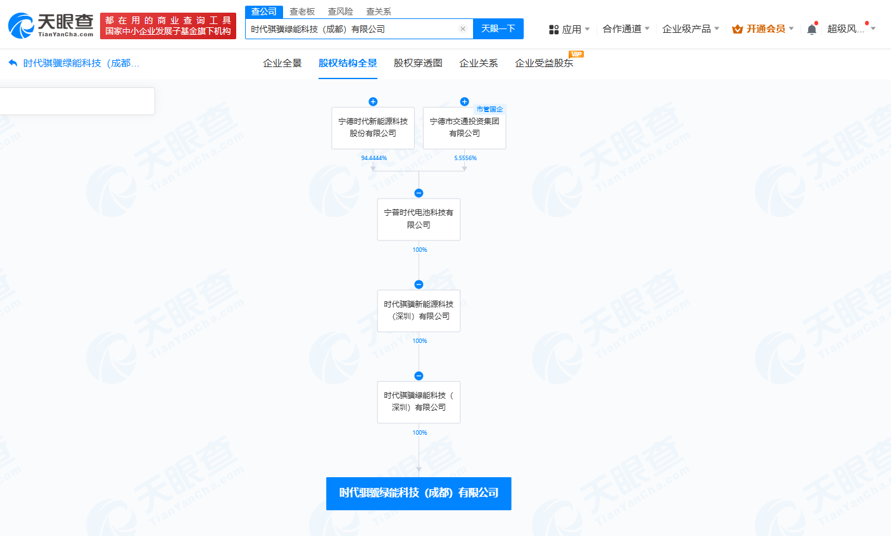Open the 合作通道 dropdown
This screenshot has height=536, width=891.
pos(626,29)
